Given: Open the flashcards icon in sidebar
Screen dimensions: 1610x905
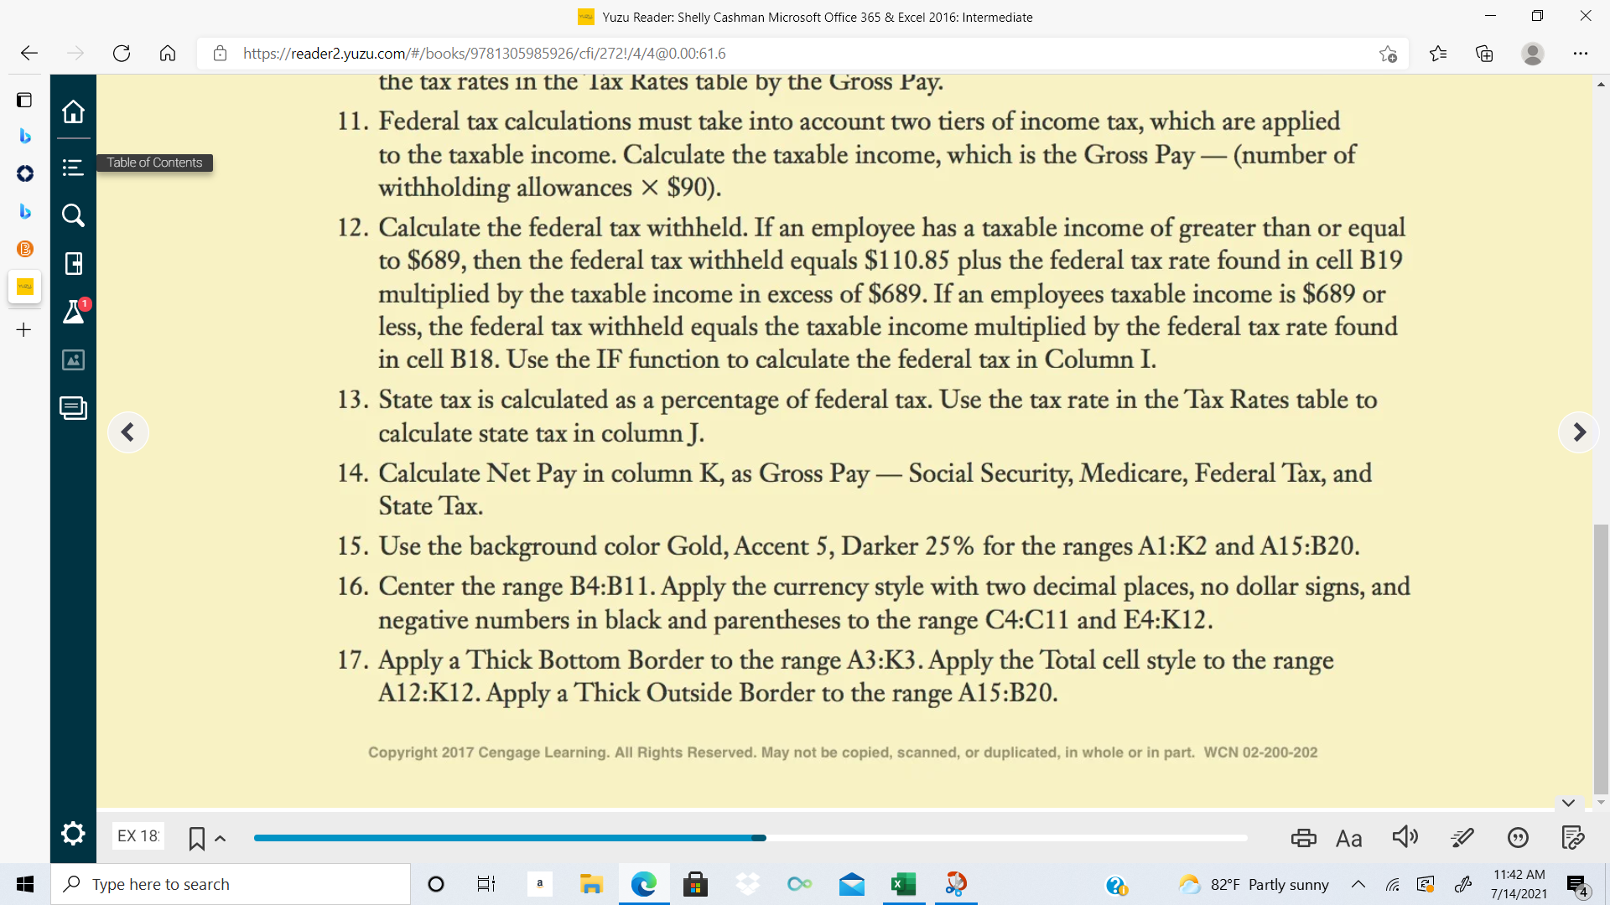Looking at the screenshot, I should (73, 264).
